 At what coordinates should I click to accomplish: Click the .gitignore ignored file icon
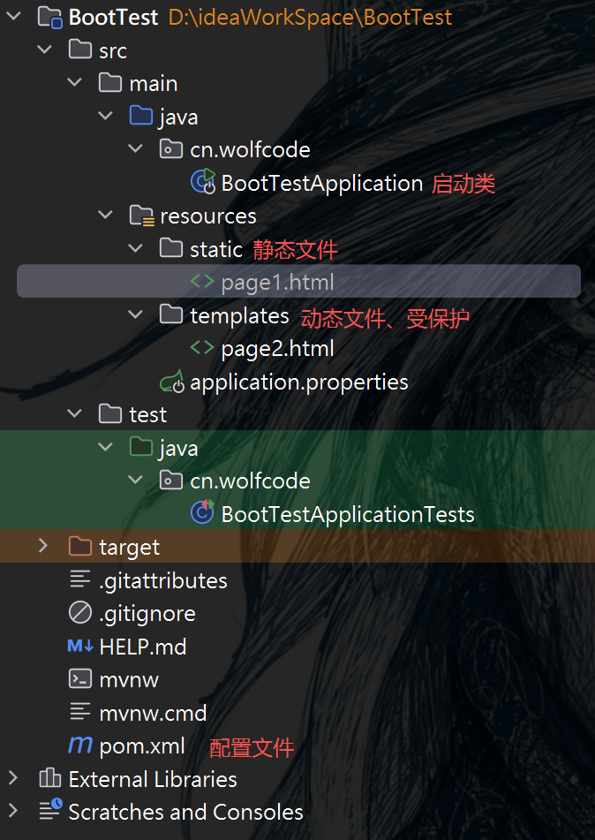coord(79,612)
